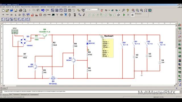182x102 pixels.
Task: Open probe settings (gear icon)
Action: pyautogui.click(x=119, y=15)
